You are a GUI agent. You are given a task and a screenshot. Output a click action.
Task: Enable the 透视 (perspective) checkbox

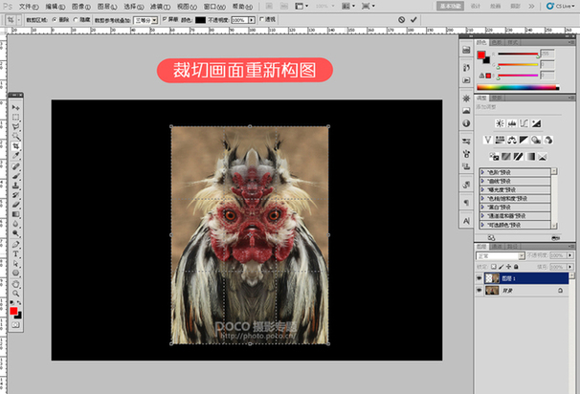pos(260,18)
